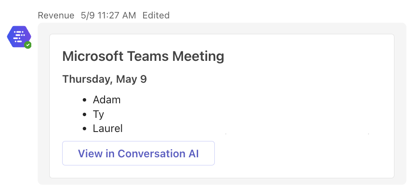Image resolution: width=415 pixels, height=192 pixels.
Task: Select the Revenue sender name
Action: click(x=56, y=15)
